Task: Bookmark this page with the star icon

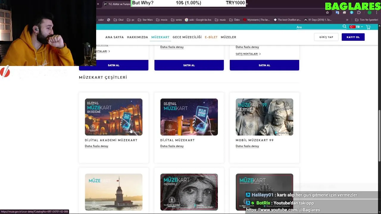Action: click(327, 12)
